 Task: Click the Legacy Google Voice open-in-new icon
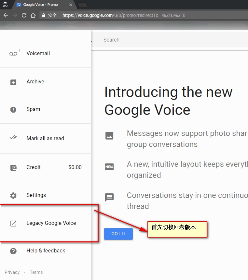(x=13, y=224)
